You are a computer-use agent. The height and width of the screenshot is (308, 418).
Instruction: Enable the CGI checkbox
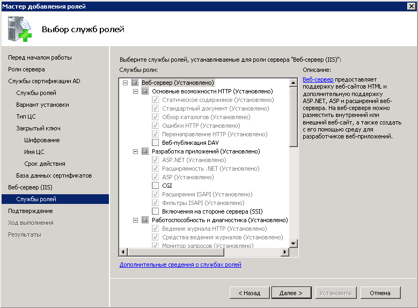pos(156,186)
